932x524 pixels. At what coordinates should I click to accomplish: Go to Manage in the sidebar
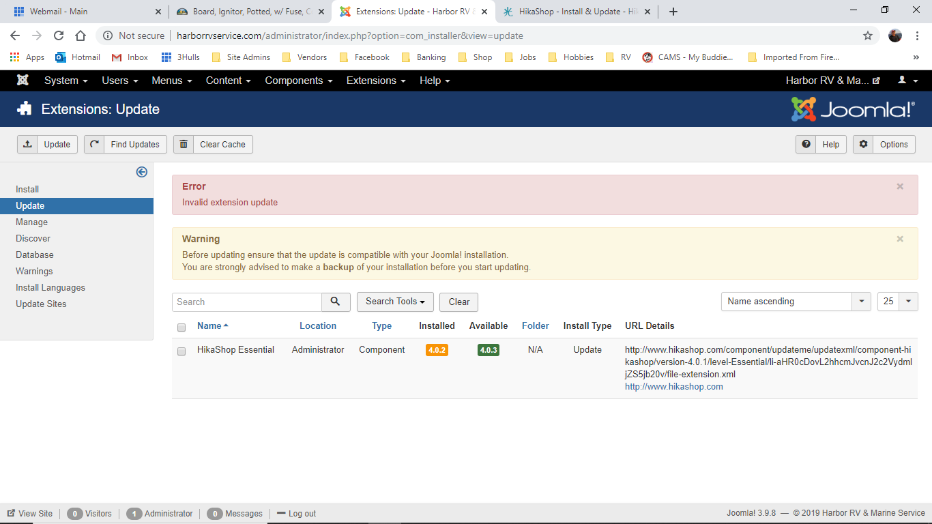point(32,222)
